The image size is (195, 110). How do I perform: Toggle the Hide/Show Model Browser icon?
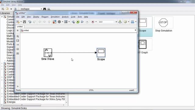[18, 31]
